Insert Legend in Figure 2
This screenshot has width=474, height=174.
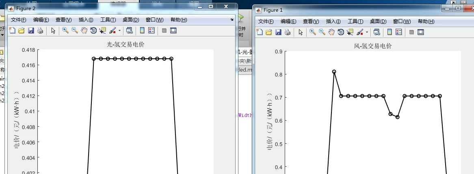point(152,30)
